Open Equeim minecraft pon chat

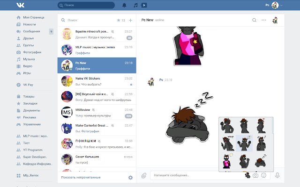coord(97,34)
